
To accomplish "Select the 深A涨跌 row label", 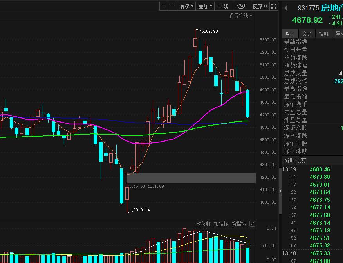I will (x=296, y=136).
